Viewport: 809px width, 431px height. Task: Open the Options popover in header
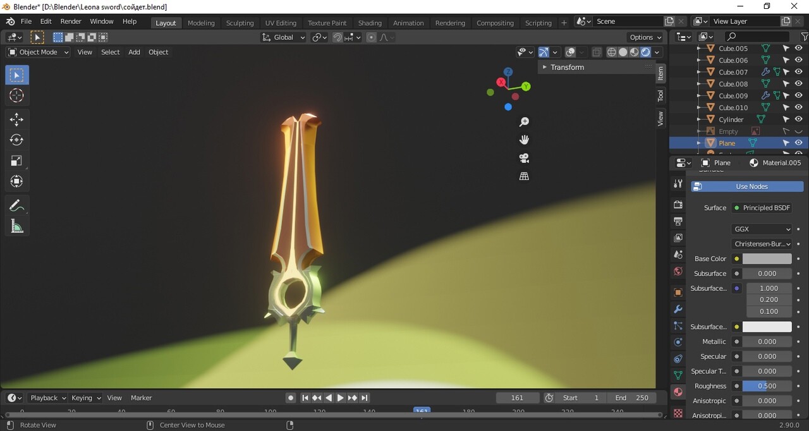(645, 37)
